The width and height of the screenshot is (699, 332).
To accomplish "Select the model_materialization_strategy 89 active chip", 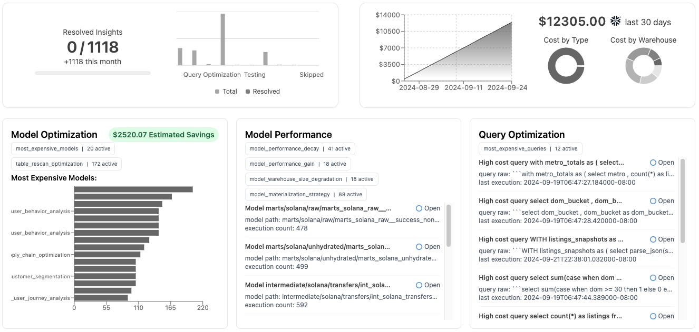I will click(306, 195).
